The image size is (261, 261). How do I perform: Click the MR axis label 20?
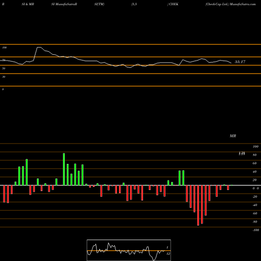(x=255, y=180)
